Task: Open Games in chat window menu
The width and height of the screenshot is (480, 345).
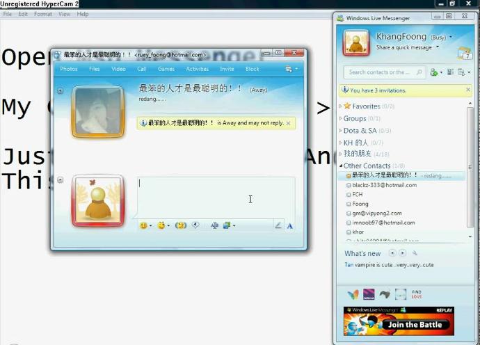Action: (x=166, y=69)
